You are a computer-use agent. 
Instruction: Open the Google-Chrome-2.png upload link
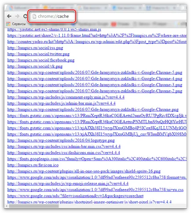(95, 91)
